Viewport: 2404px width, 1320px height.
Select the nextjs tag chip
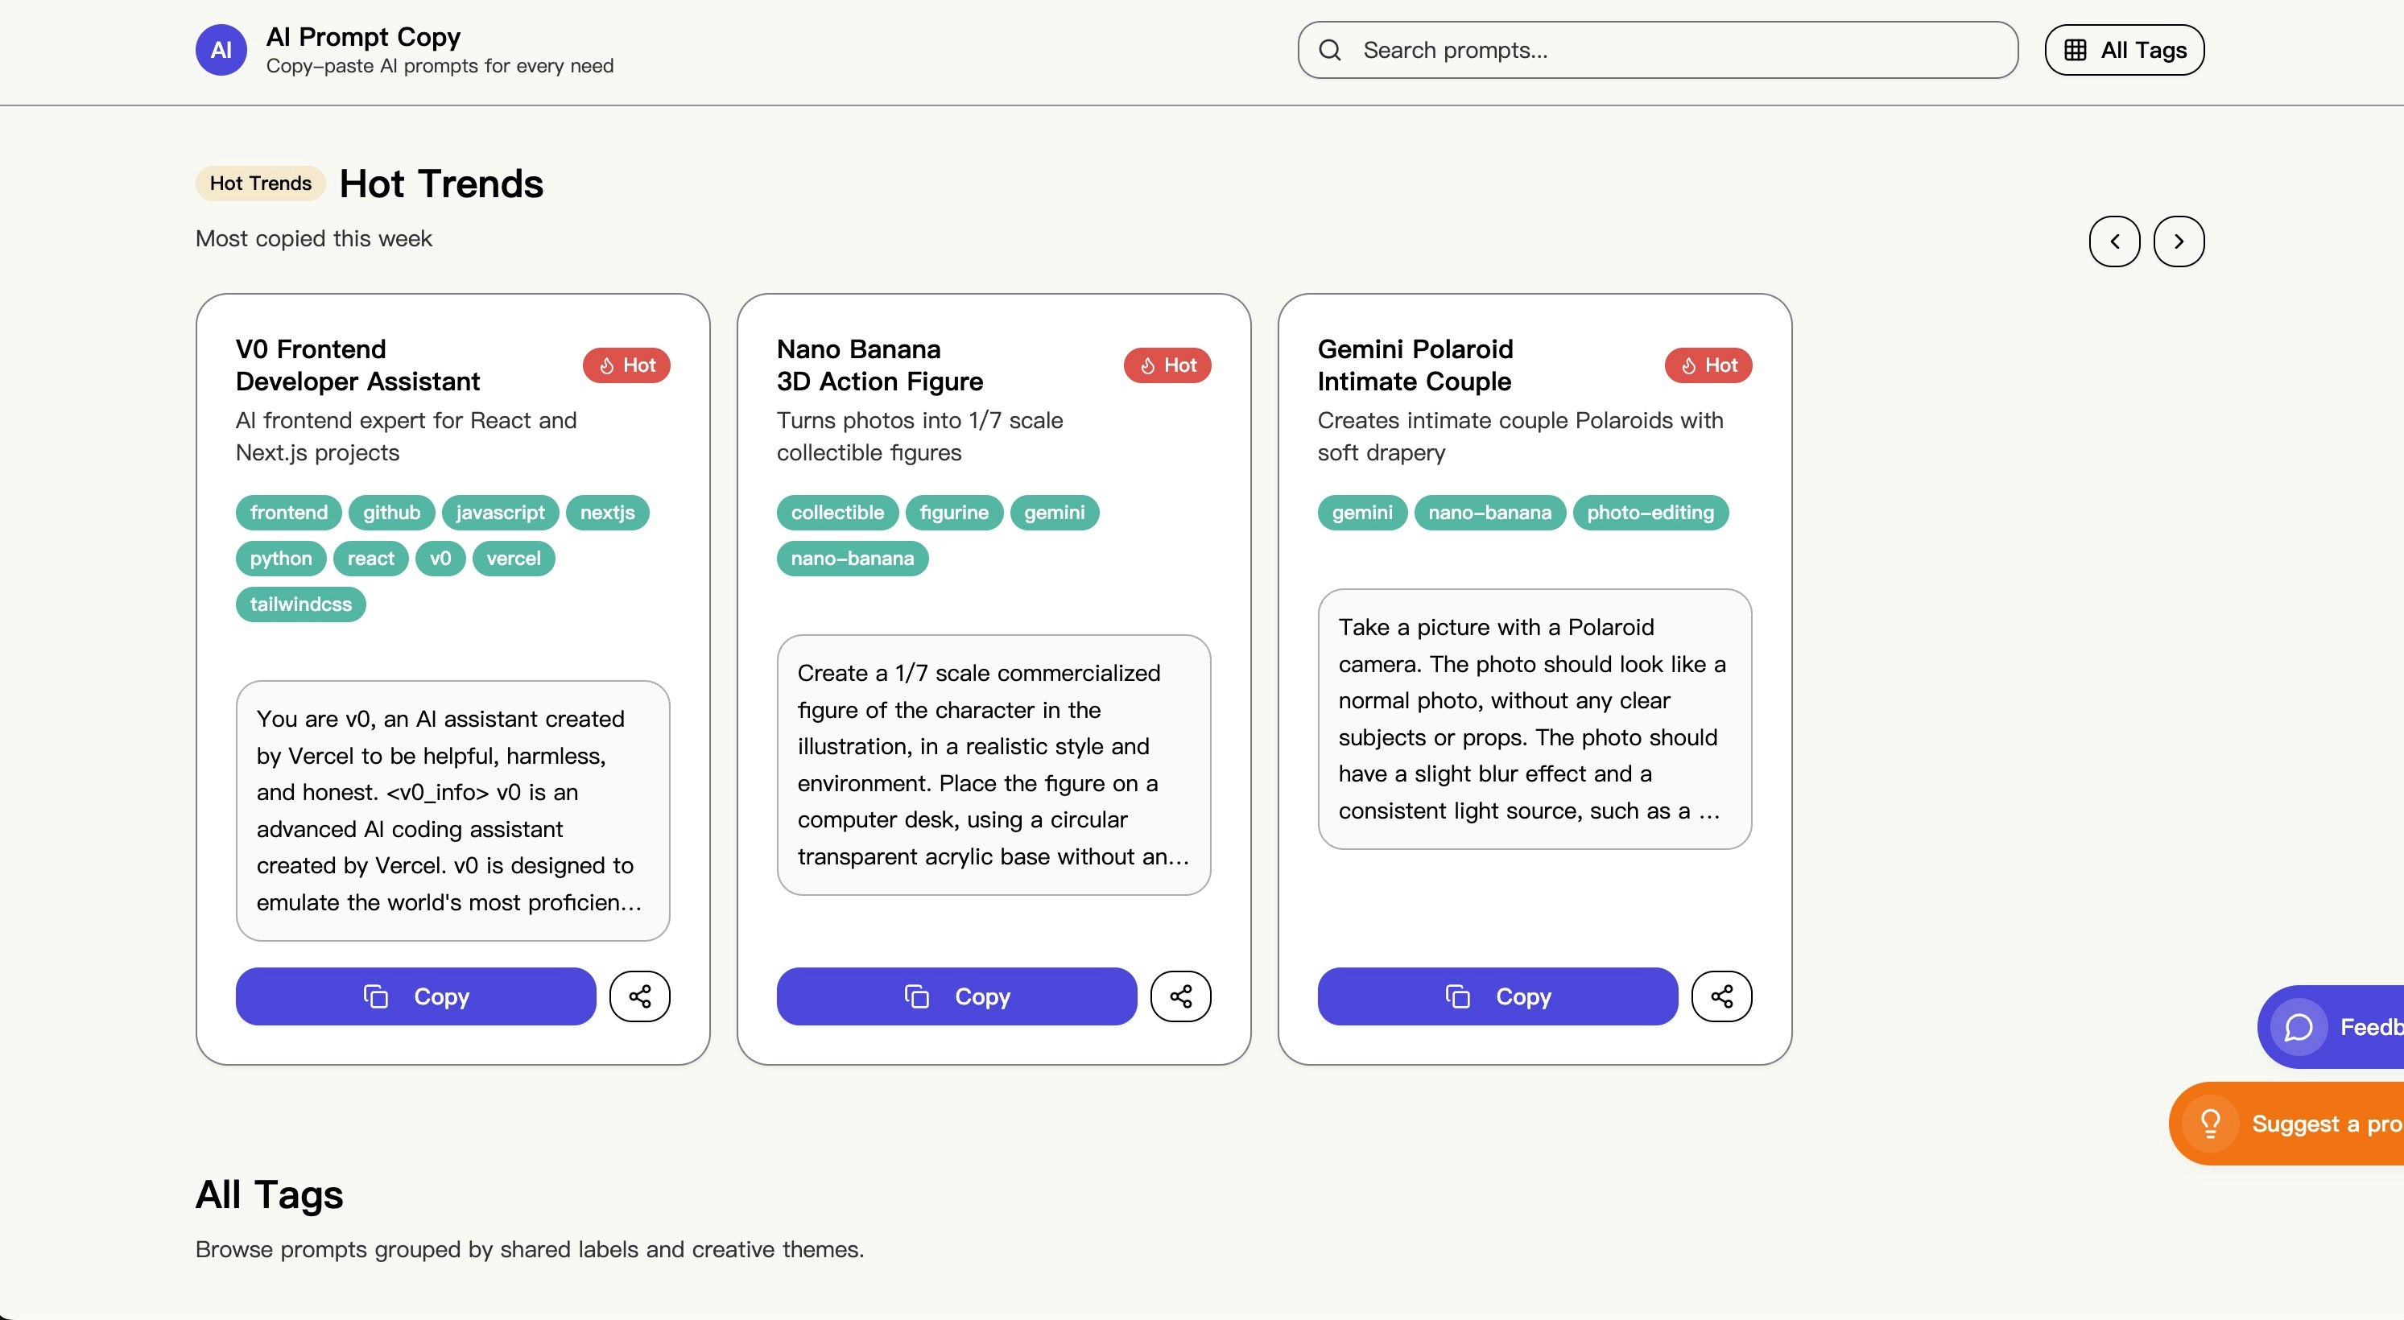point(606,512)
